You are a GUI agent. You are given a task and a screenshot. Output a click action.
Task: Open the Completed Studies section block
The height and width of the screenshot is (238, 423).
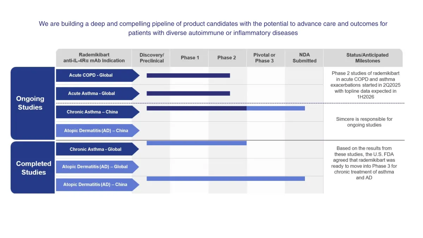[32, 168]
